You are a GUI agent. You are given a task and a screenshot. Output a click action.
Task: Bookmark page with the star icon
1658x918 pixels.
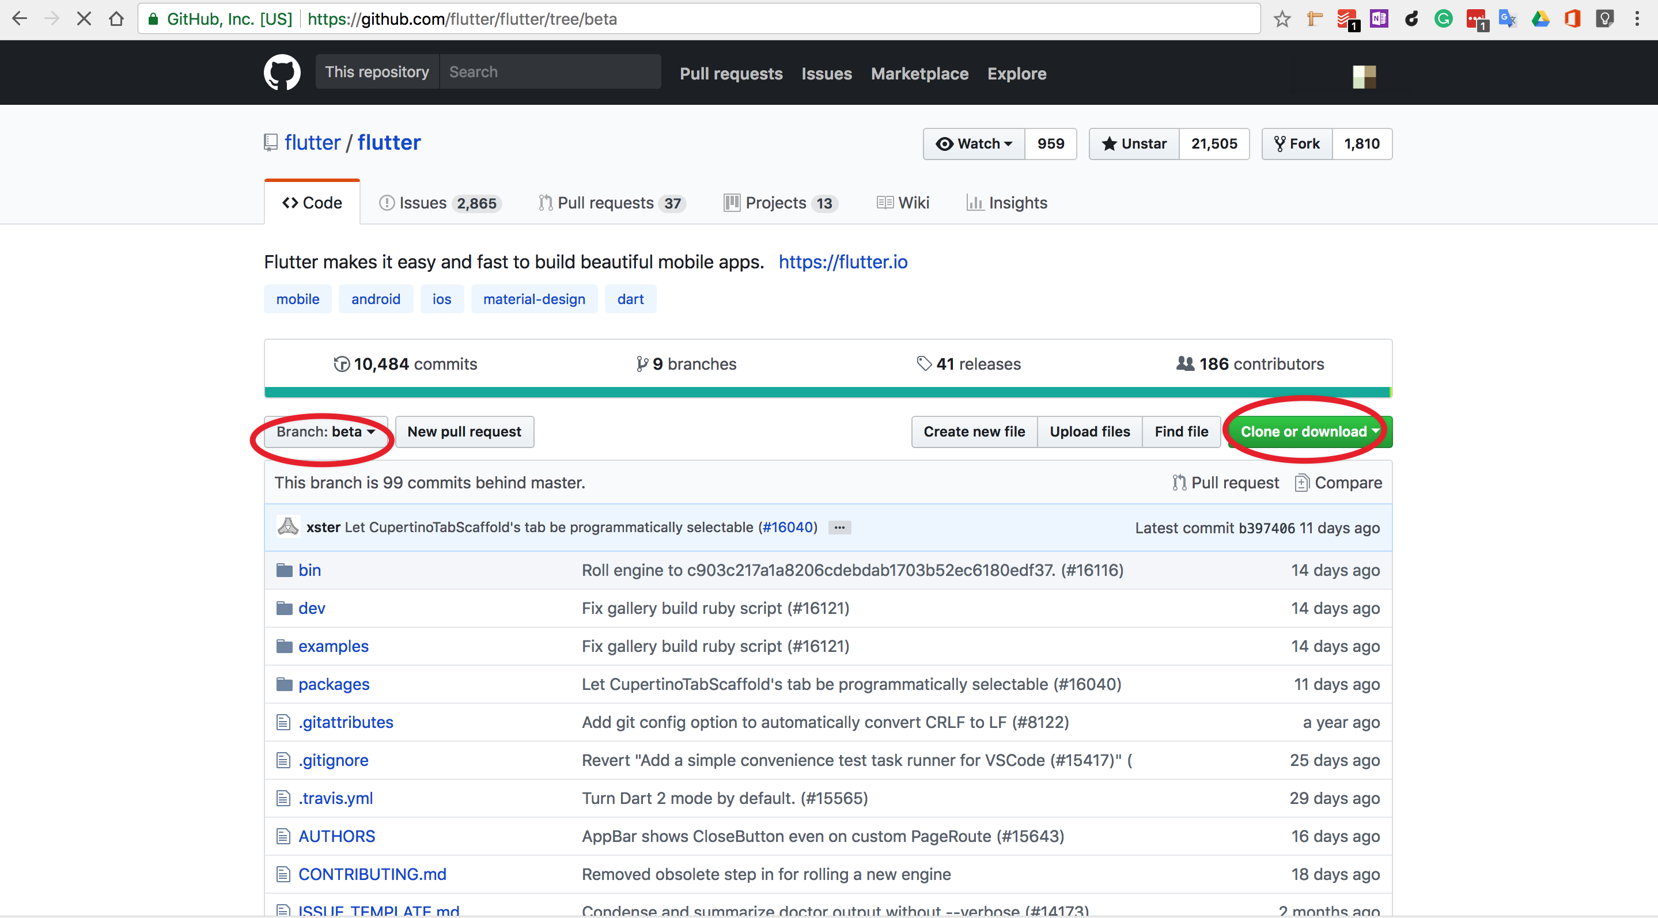[1281, 18]
